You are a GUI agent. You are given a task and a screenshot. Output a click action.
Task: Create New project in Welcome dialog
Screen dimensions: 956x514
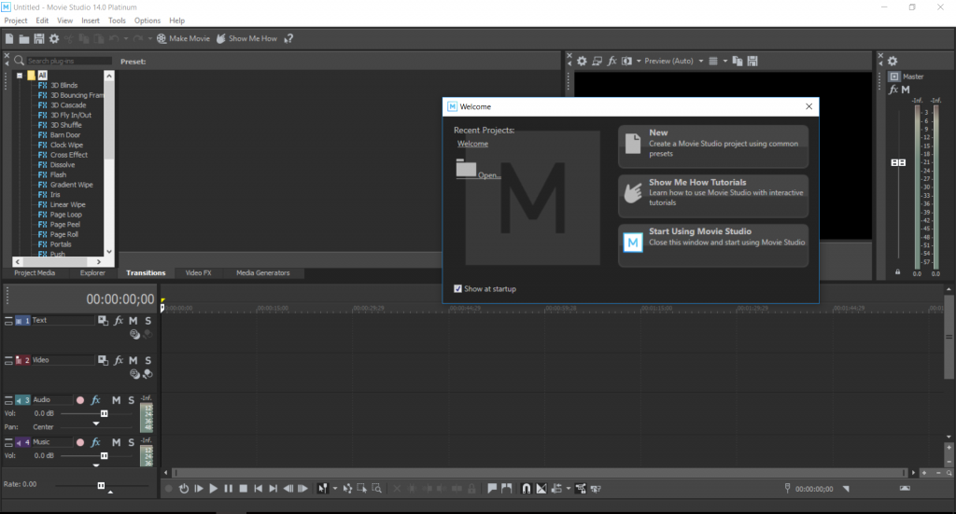click(x=713, y=146)
